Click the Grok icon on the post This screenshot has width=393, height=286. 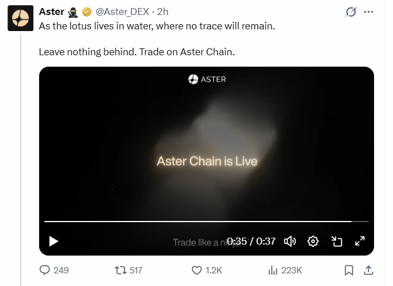click(350, 12)
